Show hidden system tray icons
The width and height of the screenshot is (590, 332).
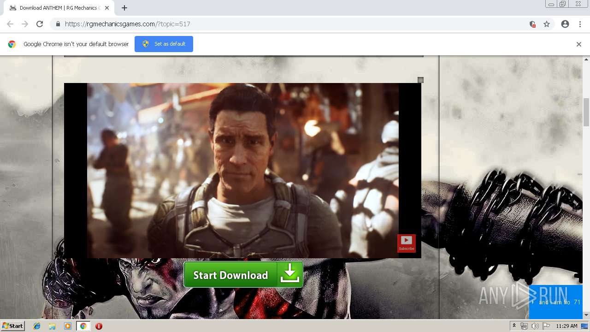(514, 326)
